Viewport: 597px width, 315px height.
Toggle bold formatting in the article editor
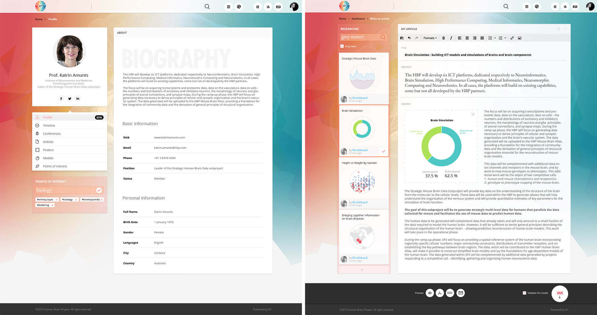point(443,38)
